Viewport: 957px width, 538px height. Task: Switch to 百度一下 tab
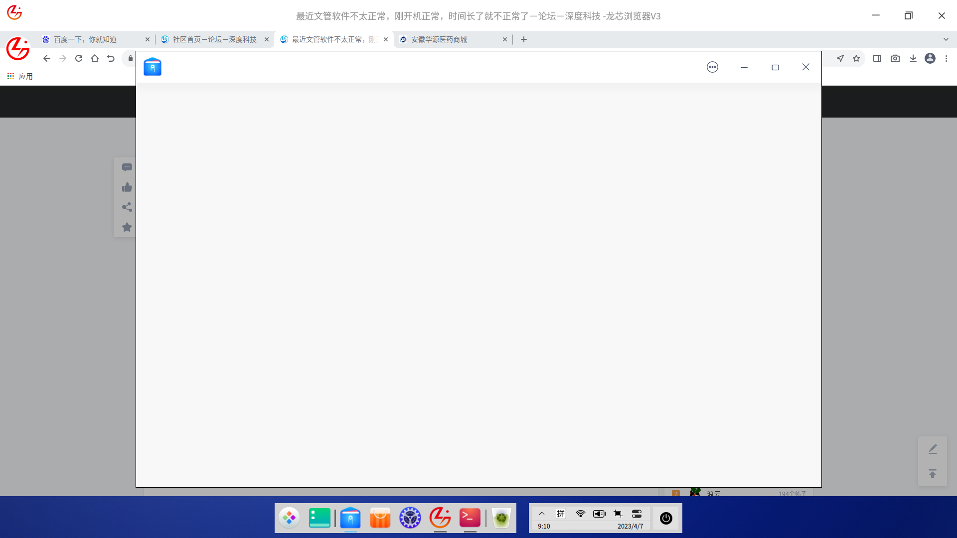85,39
